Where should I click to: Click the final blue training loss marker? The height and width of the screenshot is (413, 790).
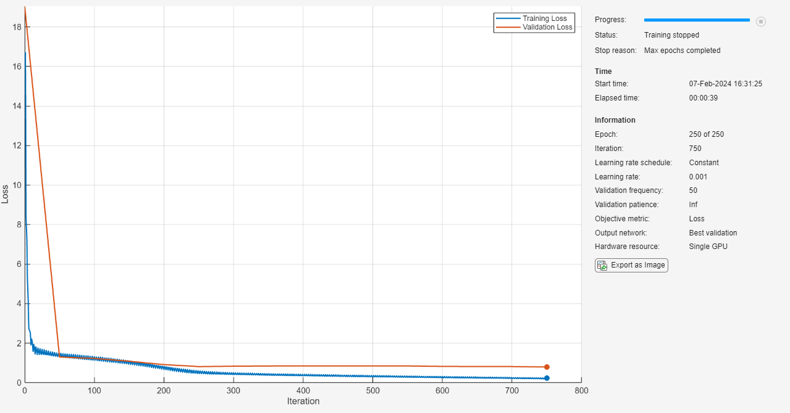pyautogui.click(x=547, y=378)
